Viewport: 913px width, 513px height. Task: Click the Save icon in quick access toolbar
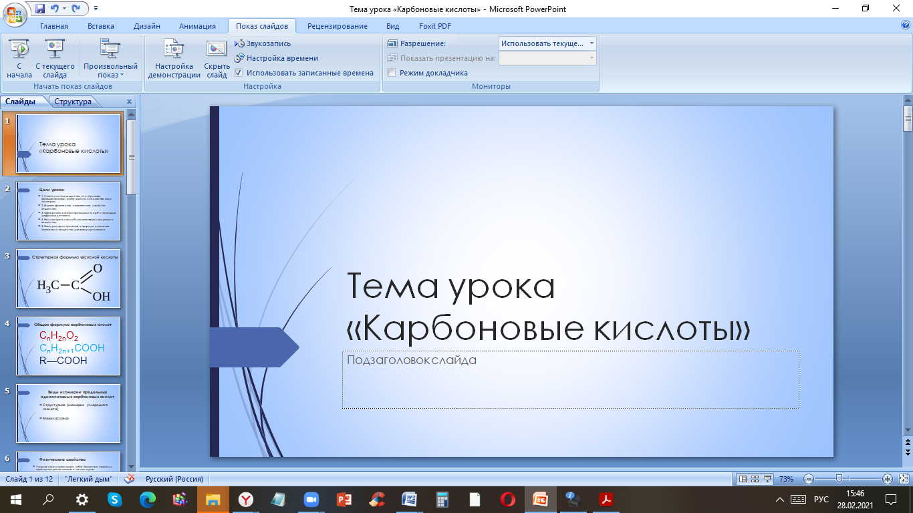coord(40,9)
